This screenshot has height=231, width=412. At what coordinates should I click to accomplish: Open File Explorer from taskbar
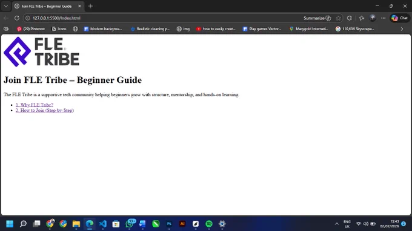pos(76,224)
